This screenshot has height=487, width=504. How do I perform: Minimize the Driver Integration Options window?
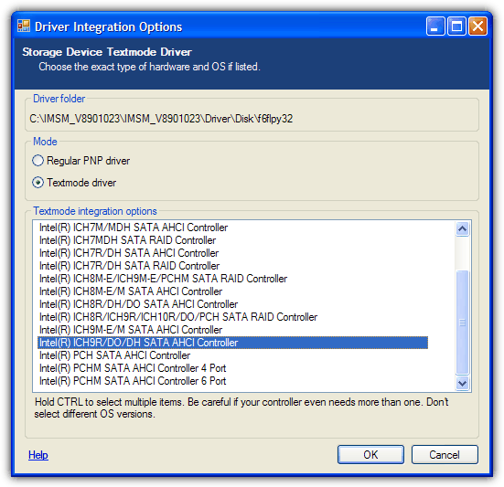coord(435,26)
